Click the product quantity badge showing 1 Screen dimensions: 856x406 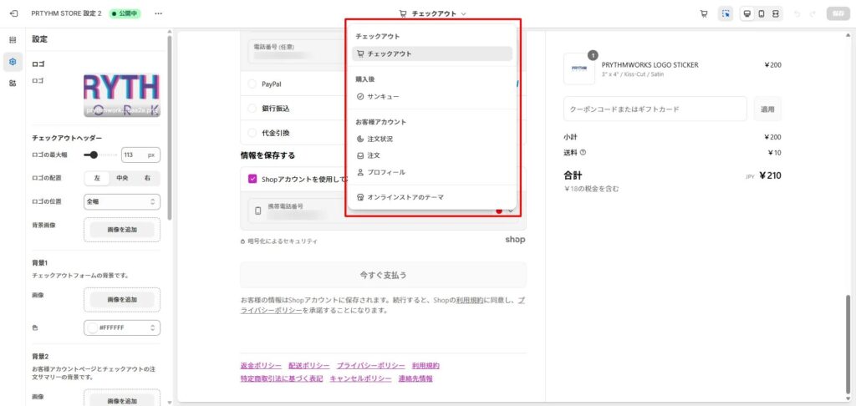(x=593, y=55)
